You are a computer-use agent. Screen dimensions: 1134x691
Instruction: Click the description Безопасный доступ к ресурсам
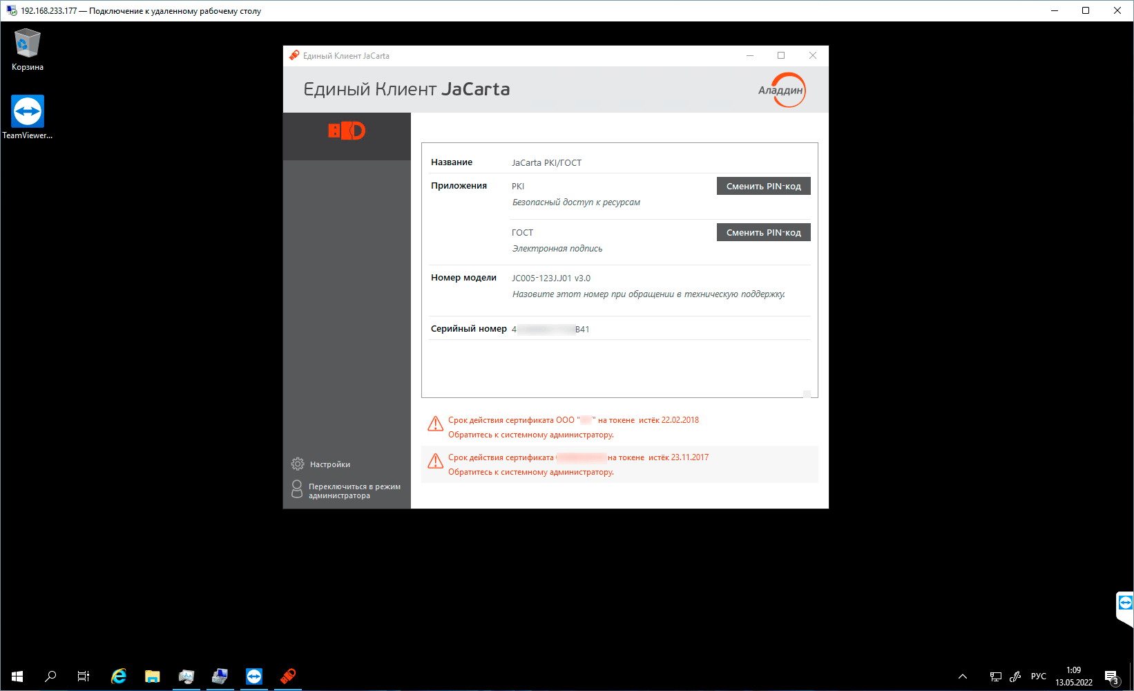576,202
